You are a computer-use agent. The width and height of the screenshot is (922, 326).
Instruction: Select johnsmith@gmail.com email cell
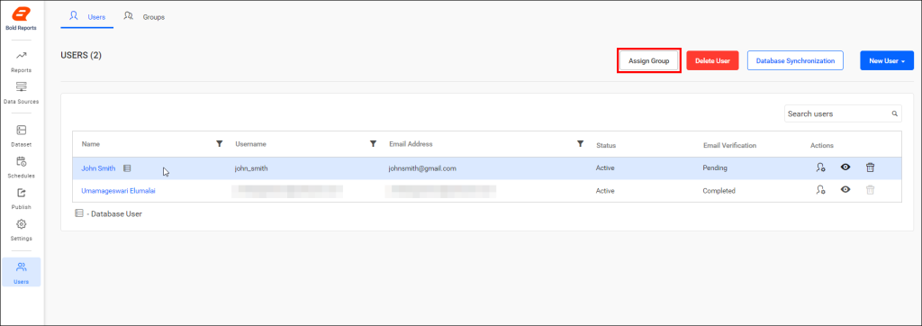(423, 168)
